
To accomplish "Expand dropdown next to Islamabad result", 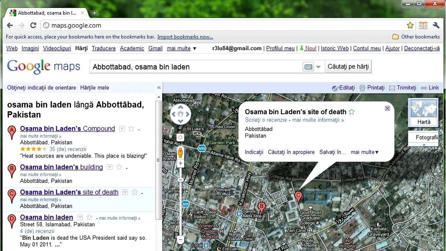I will click(x=80, y=217).
